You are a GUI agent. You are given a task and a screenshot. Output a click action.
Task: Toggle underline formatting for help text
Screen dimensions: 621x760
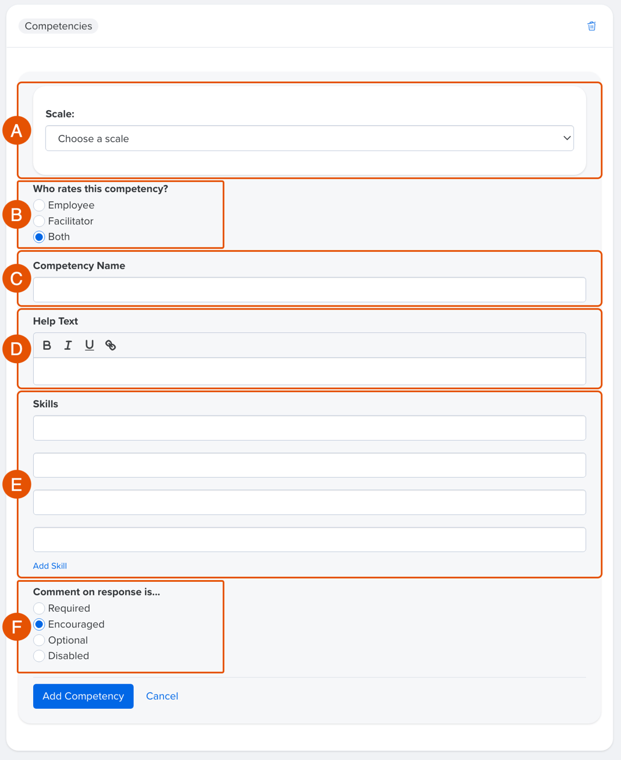89,345
